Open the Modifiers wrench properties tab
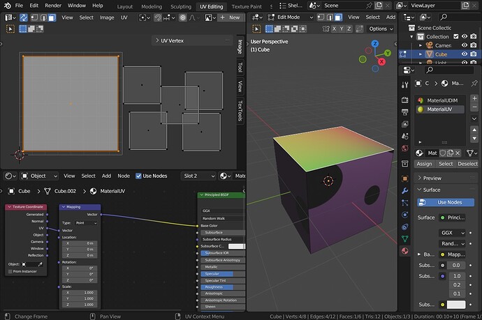Screen dimensions: 482x320 (x=405, y=190)
